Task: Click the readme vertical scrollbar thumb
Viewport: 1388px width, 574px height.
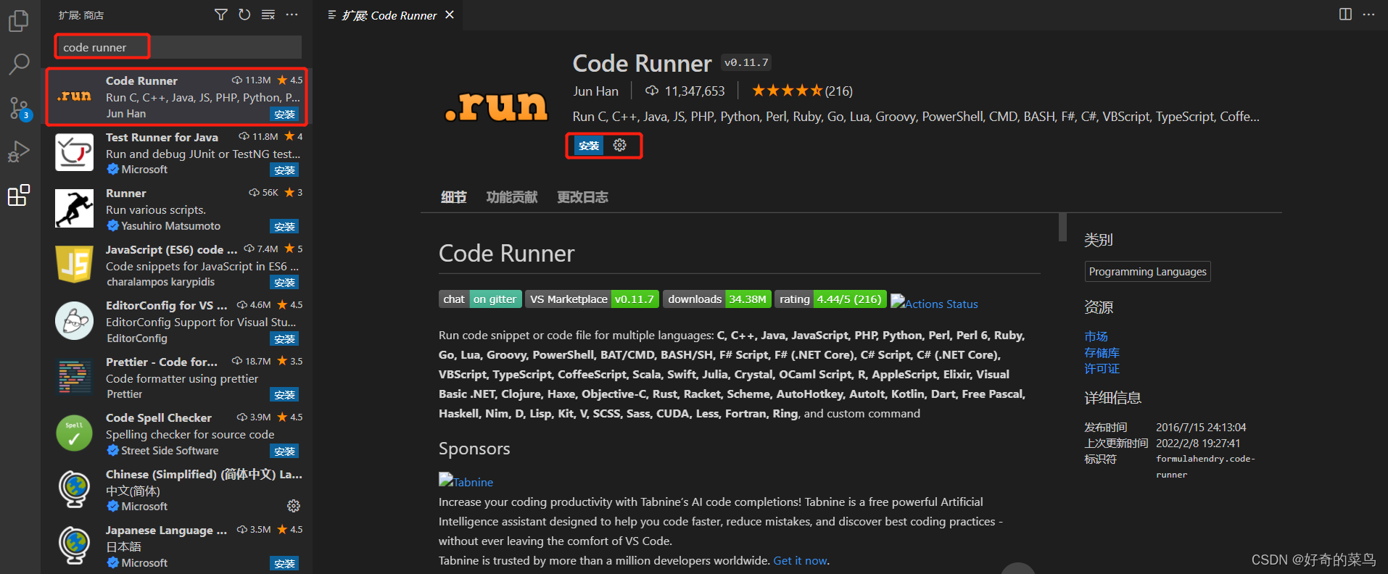Action: (x=1062, y=228)
